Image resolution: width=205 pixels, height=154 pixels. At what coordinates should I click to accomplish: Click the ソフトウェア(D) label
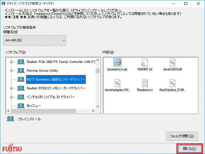coord(15,52)
